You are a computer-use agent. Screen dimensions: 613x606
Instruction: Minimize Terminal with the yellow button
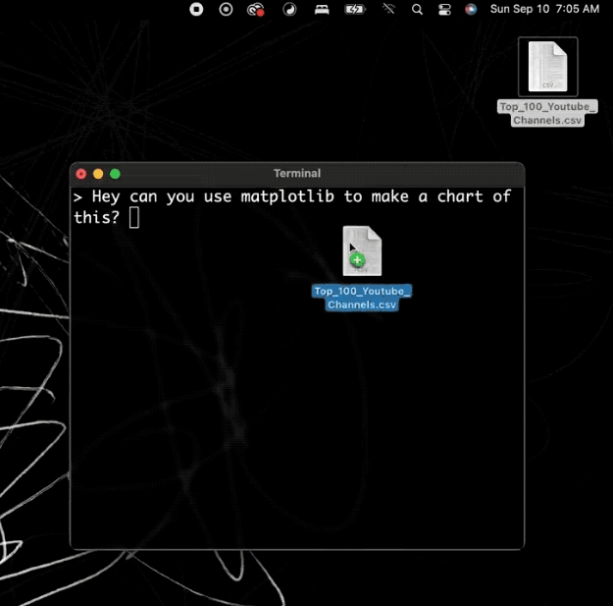tap(98, 174)
